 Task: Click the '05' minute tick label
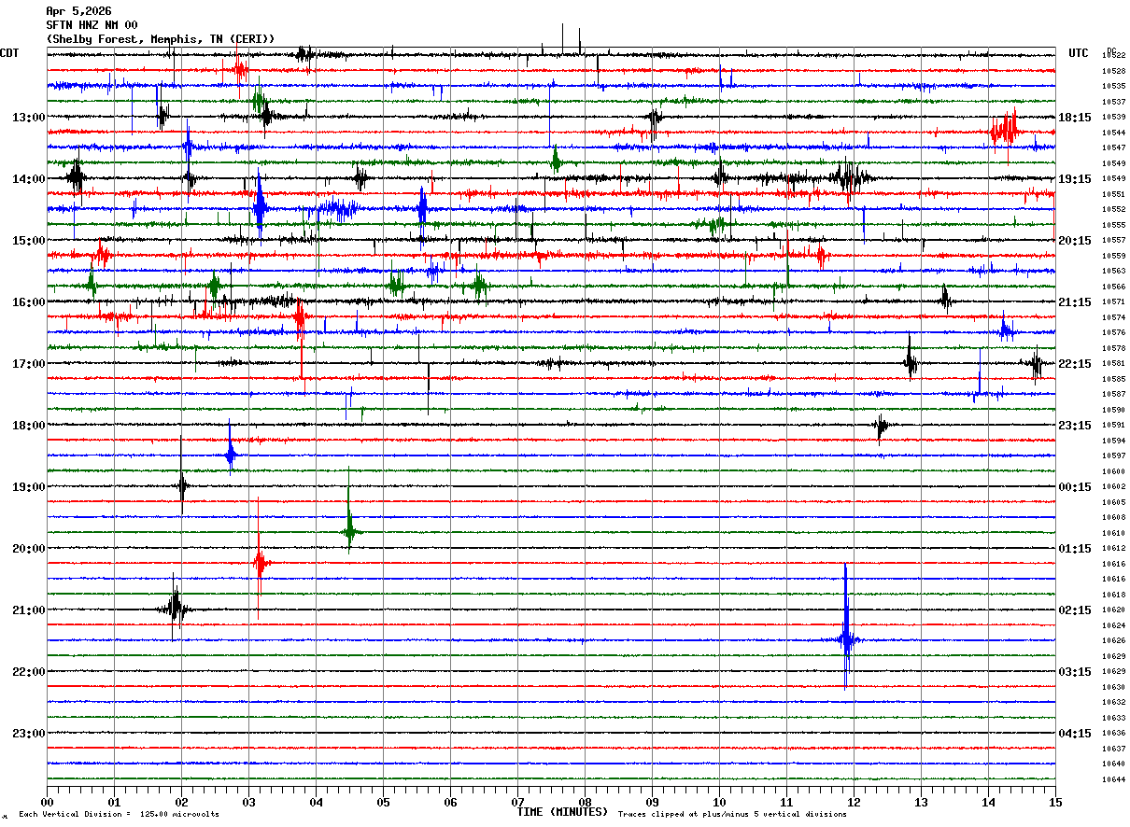click(x=383, y=802)
